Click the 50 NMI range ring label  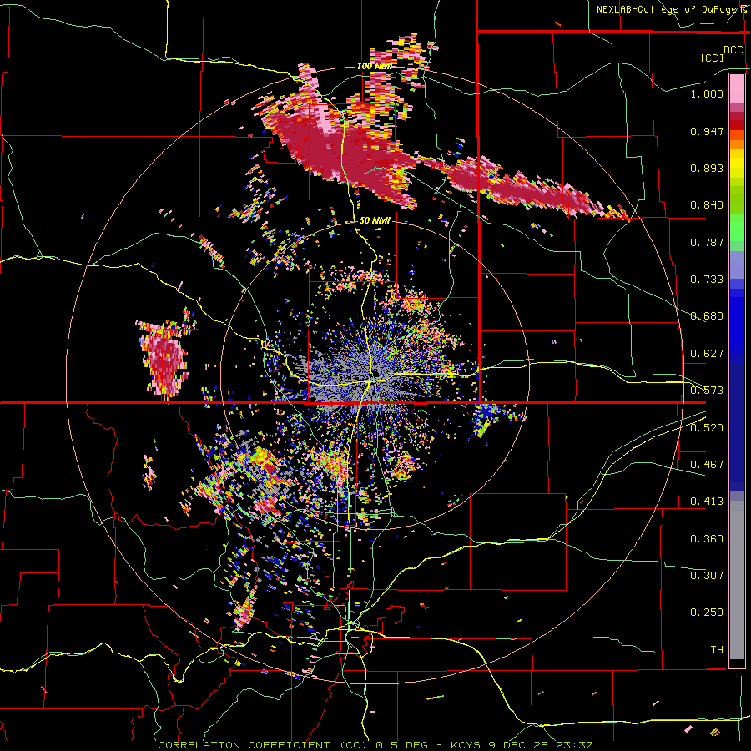coord(375,221)
